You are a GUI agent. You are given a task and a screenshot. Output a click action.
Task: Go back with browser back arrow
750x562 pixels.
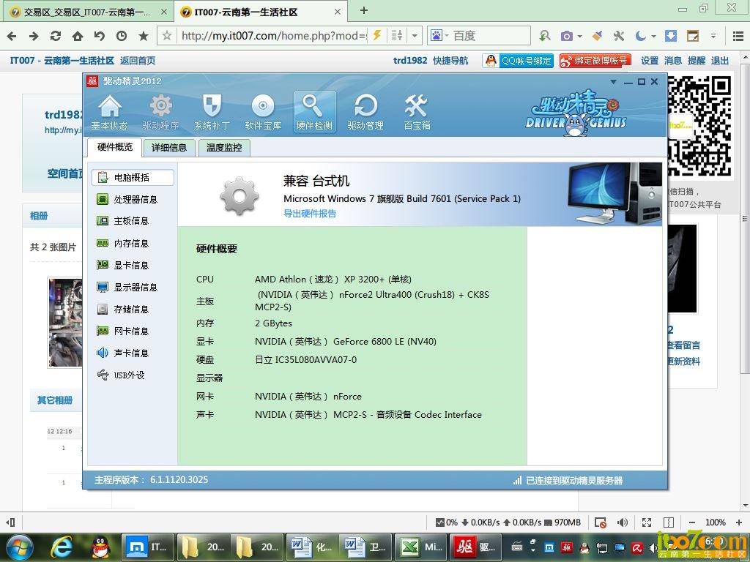(12, 36)
